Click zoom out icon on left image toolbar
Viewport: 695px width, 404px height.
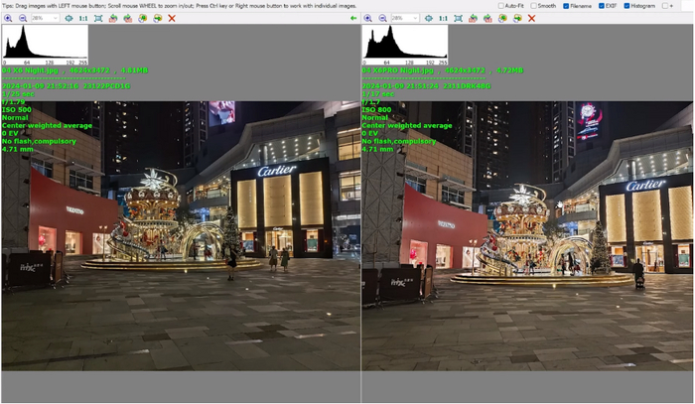click(x=22, y=18)
